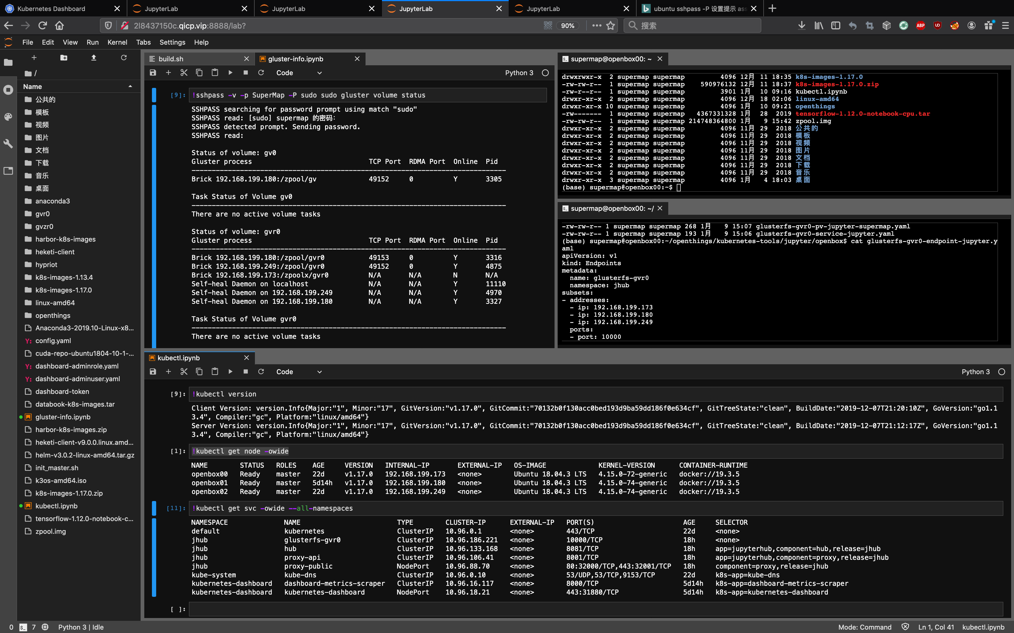Screen dimensions: 1014x633
Task: Run the selected cell in gluster-info notebook
Action: (231, 73)
